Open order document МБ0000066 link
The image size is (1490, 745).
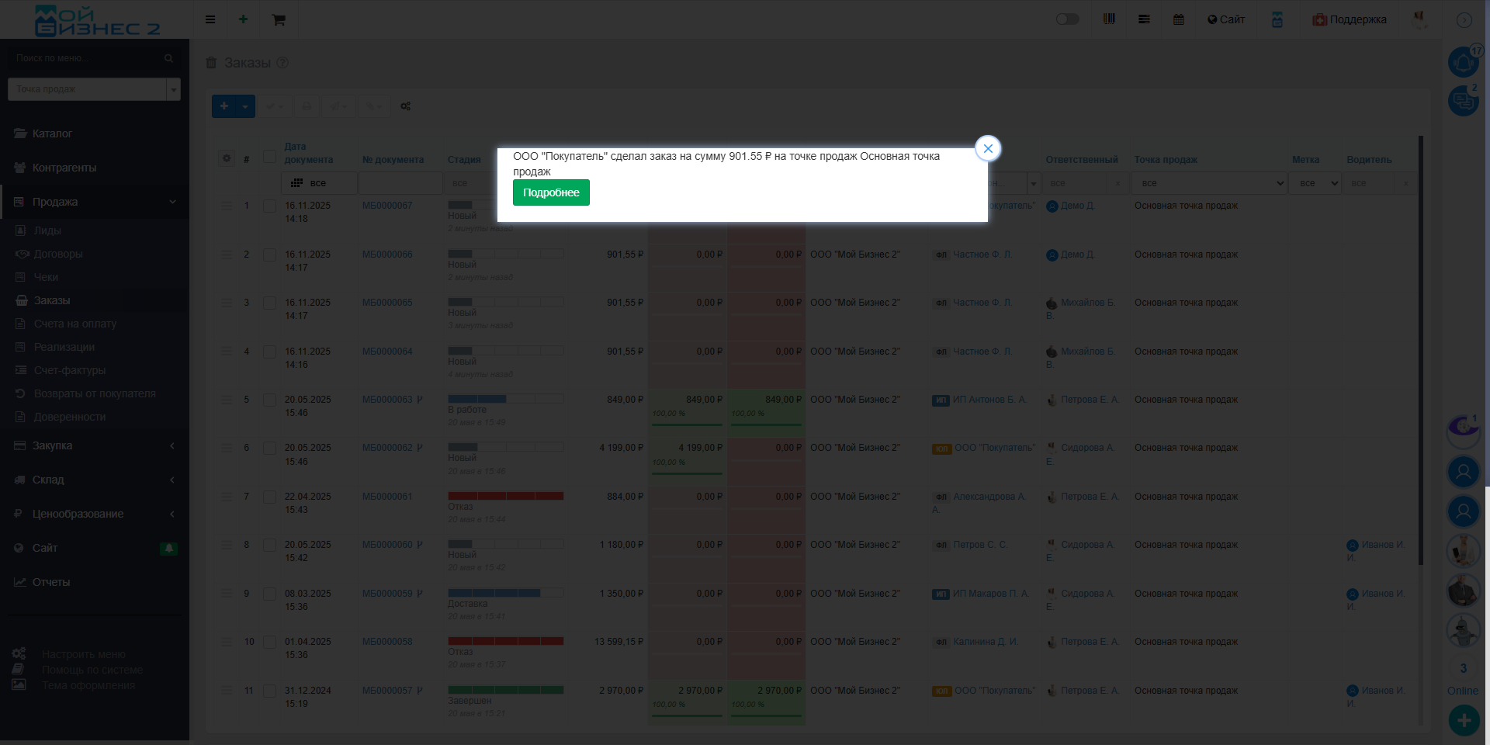[x=387, y=255]
